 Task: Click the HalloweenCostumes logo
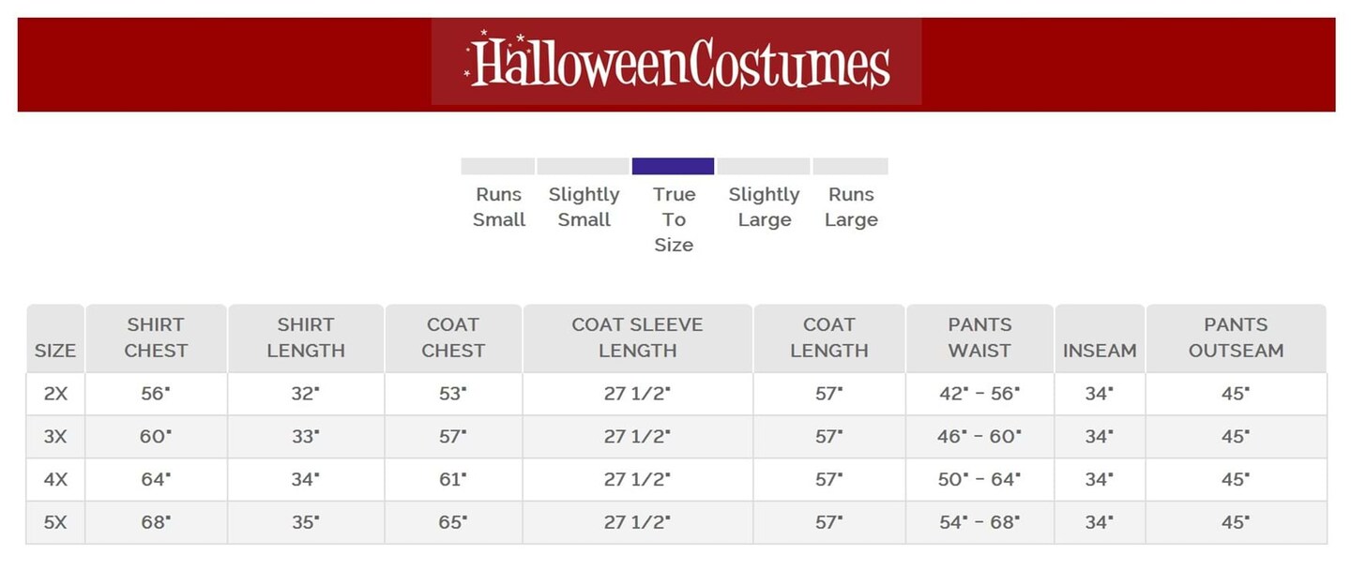pos(676,63)
